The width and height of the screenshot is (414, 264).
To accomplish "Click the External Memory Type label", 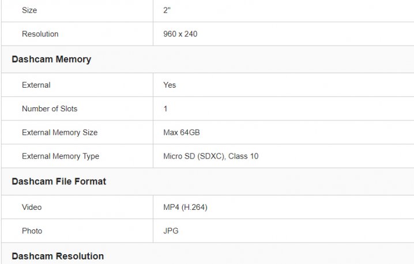I will pyautogui.click(x=60, y=156).
